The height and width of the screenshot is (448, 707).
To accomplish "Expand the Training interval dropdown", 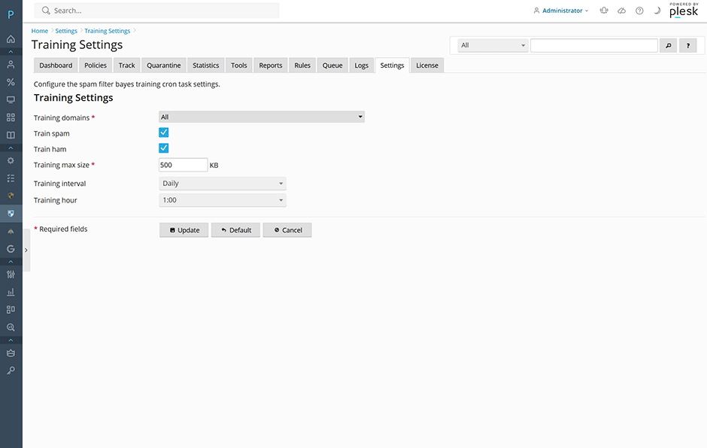I will tap(223, 184).
